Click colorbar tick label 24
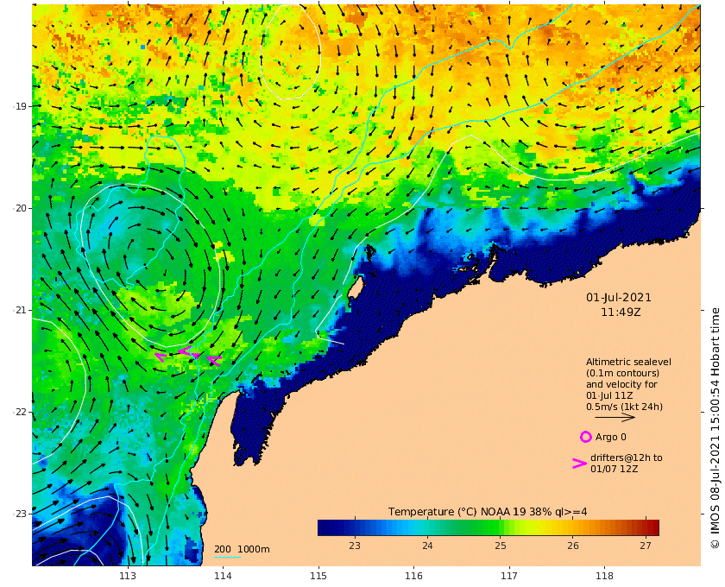725x587 pixels. 427,546
